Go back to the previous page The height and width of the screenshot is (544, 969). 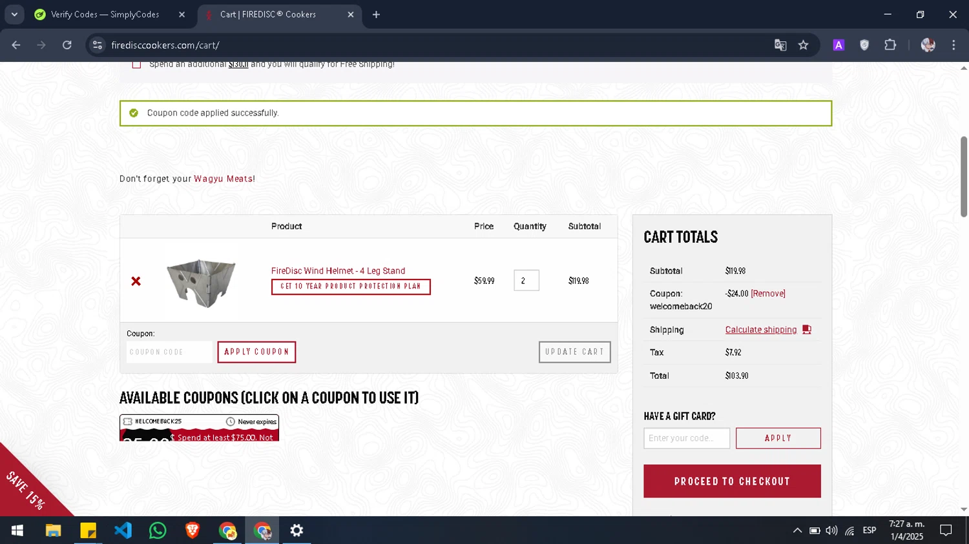pyautogui.click(x=16, y=45)
